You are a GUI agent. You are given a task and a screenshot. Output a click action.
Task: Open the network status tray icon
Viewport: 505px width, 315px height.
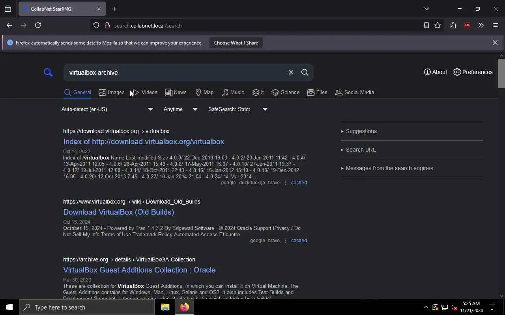(444, 307)
